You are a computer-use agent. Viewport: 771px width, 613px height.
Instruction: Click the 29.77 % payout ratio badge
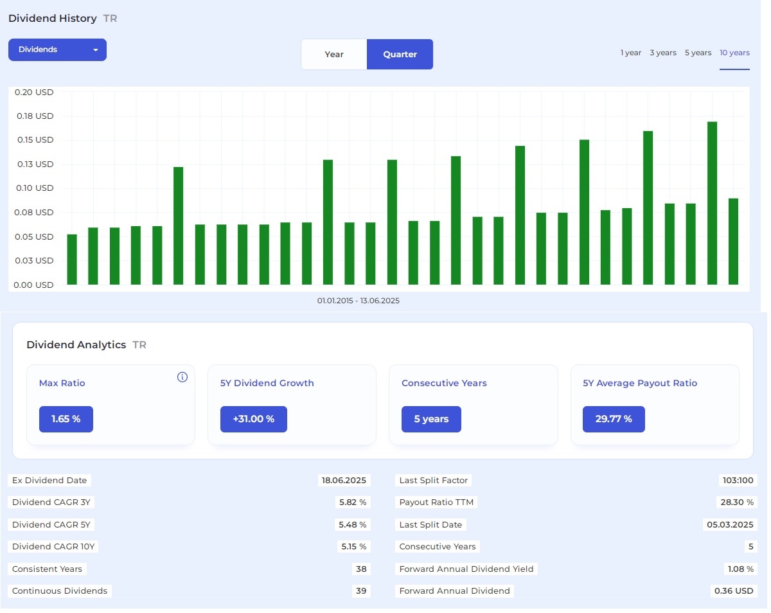coord(614,419)
